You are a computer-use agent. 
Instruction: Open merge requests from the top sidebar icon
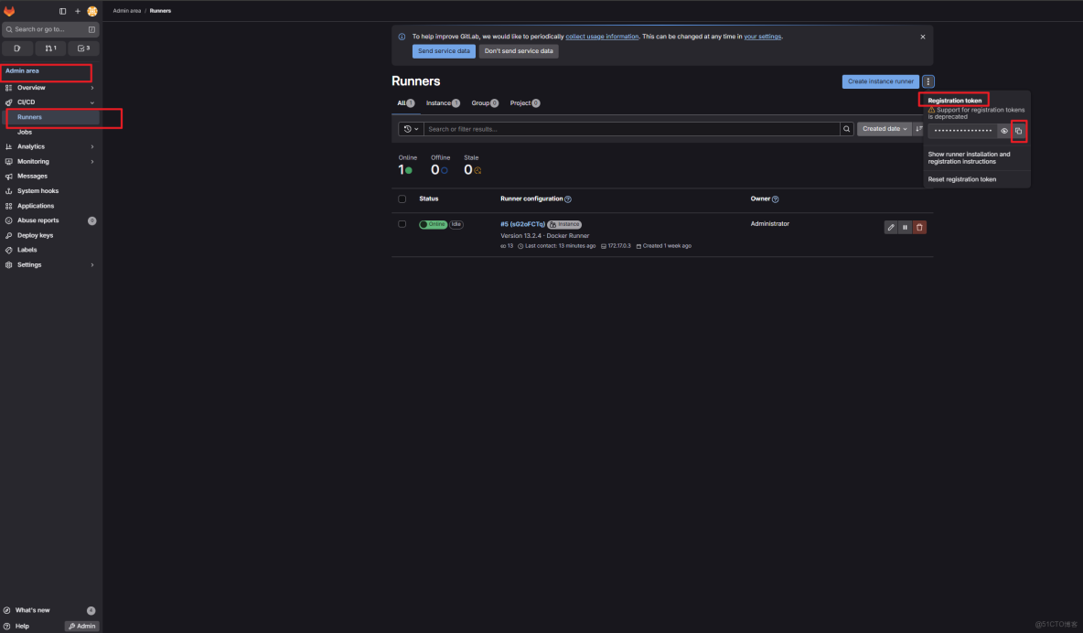(x=51, y=48)
